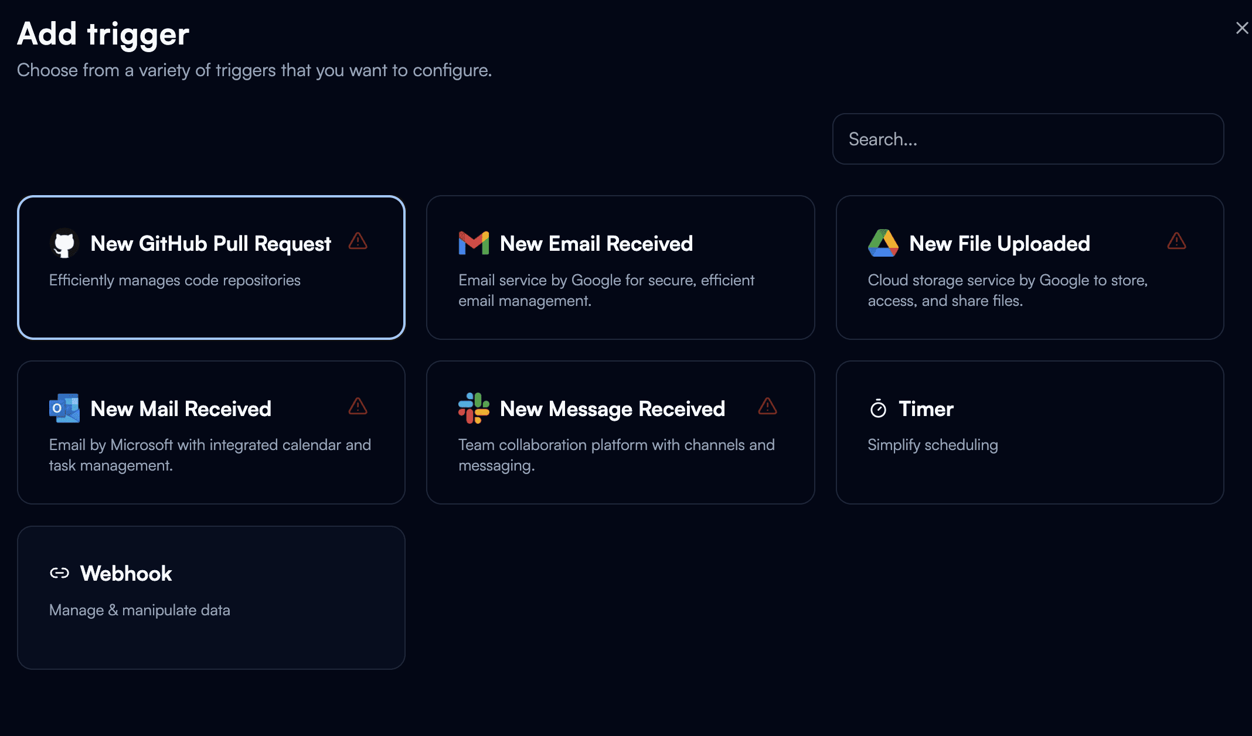Screen dimensions: 1252x736
Task: Click warning triangle on New File Uploaded
Action: [x=1176, y=241]
